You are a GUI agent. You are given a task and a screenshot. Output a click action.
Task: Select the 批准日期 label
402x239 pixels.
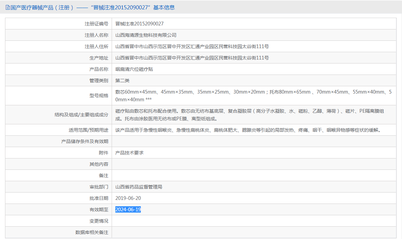pos(99,198)
